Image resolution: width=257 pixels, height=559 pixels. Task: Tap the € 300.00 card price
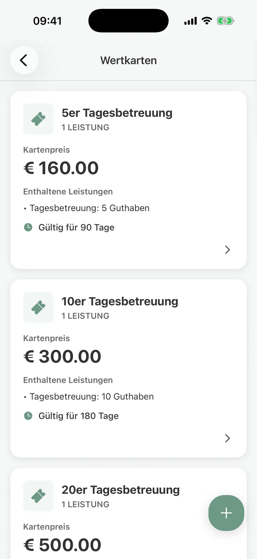(62, 357)
